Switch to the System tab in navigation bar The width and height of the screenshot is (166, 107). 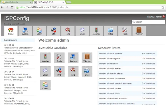[x=25, y=31]
